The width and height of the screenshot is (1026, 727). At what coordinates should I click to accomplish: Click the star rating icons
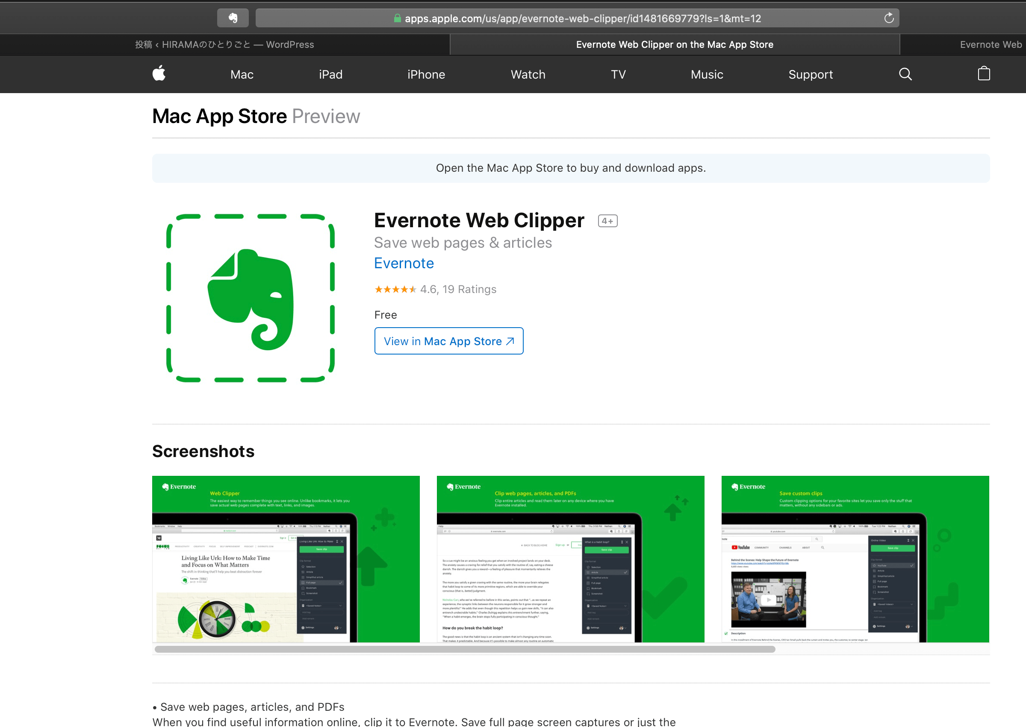point(395,289)
